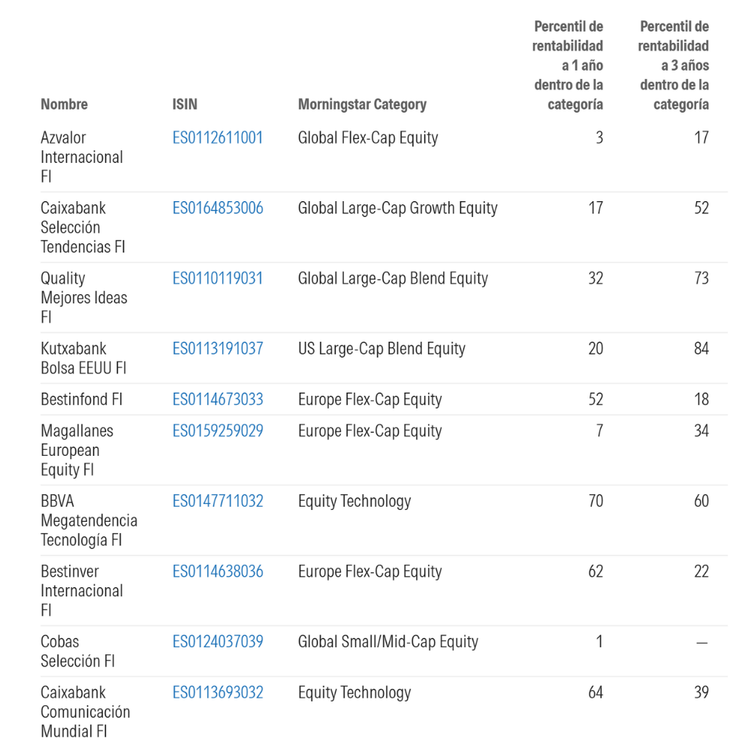The height and width of the screenshot is (751, 751).
Task: Click the ISIN column header
Action: pos(185,104)
